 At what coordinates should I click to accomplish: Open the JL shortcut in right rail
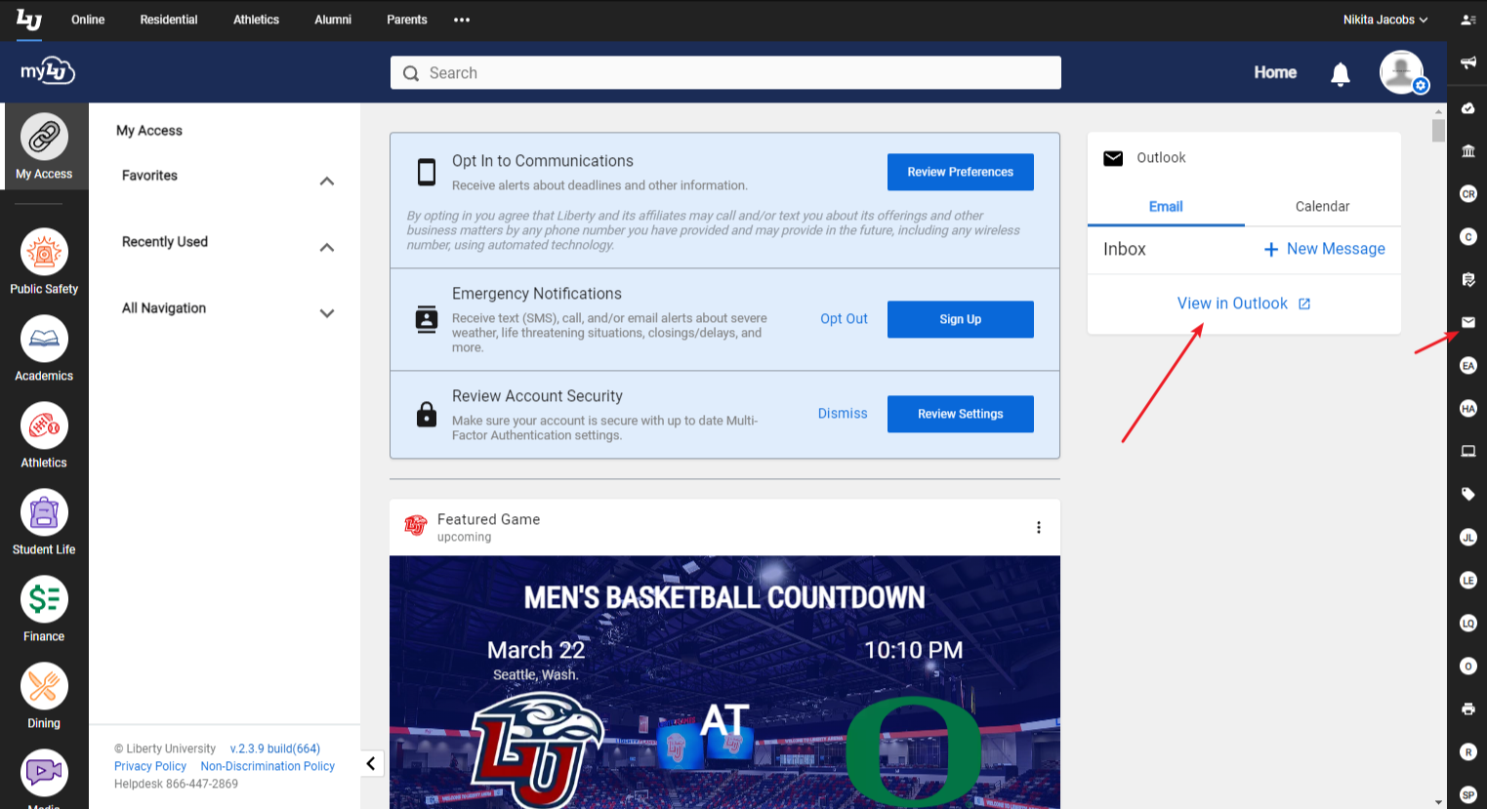point(1467,537)
